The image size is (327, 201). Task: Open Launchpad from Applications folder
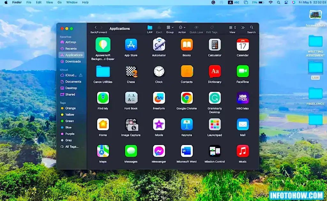click(x=215, y=125)
